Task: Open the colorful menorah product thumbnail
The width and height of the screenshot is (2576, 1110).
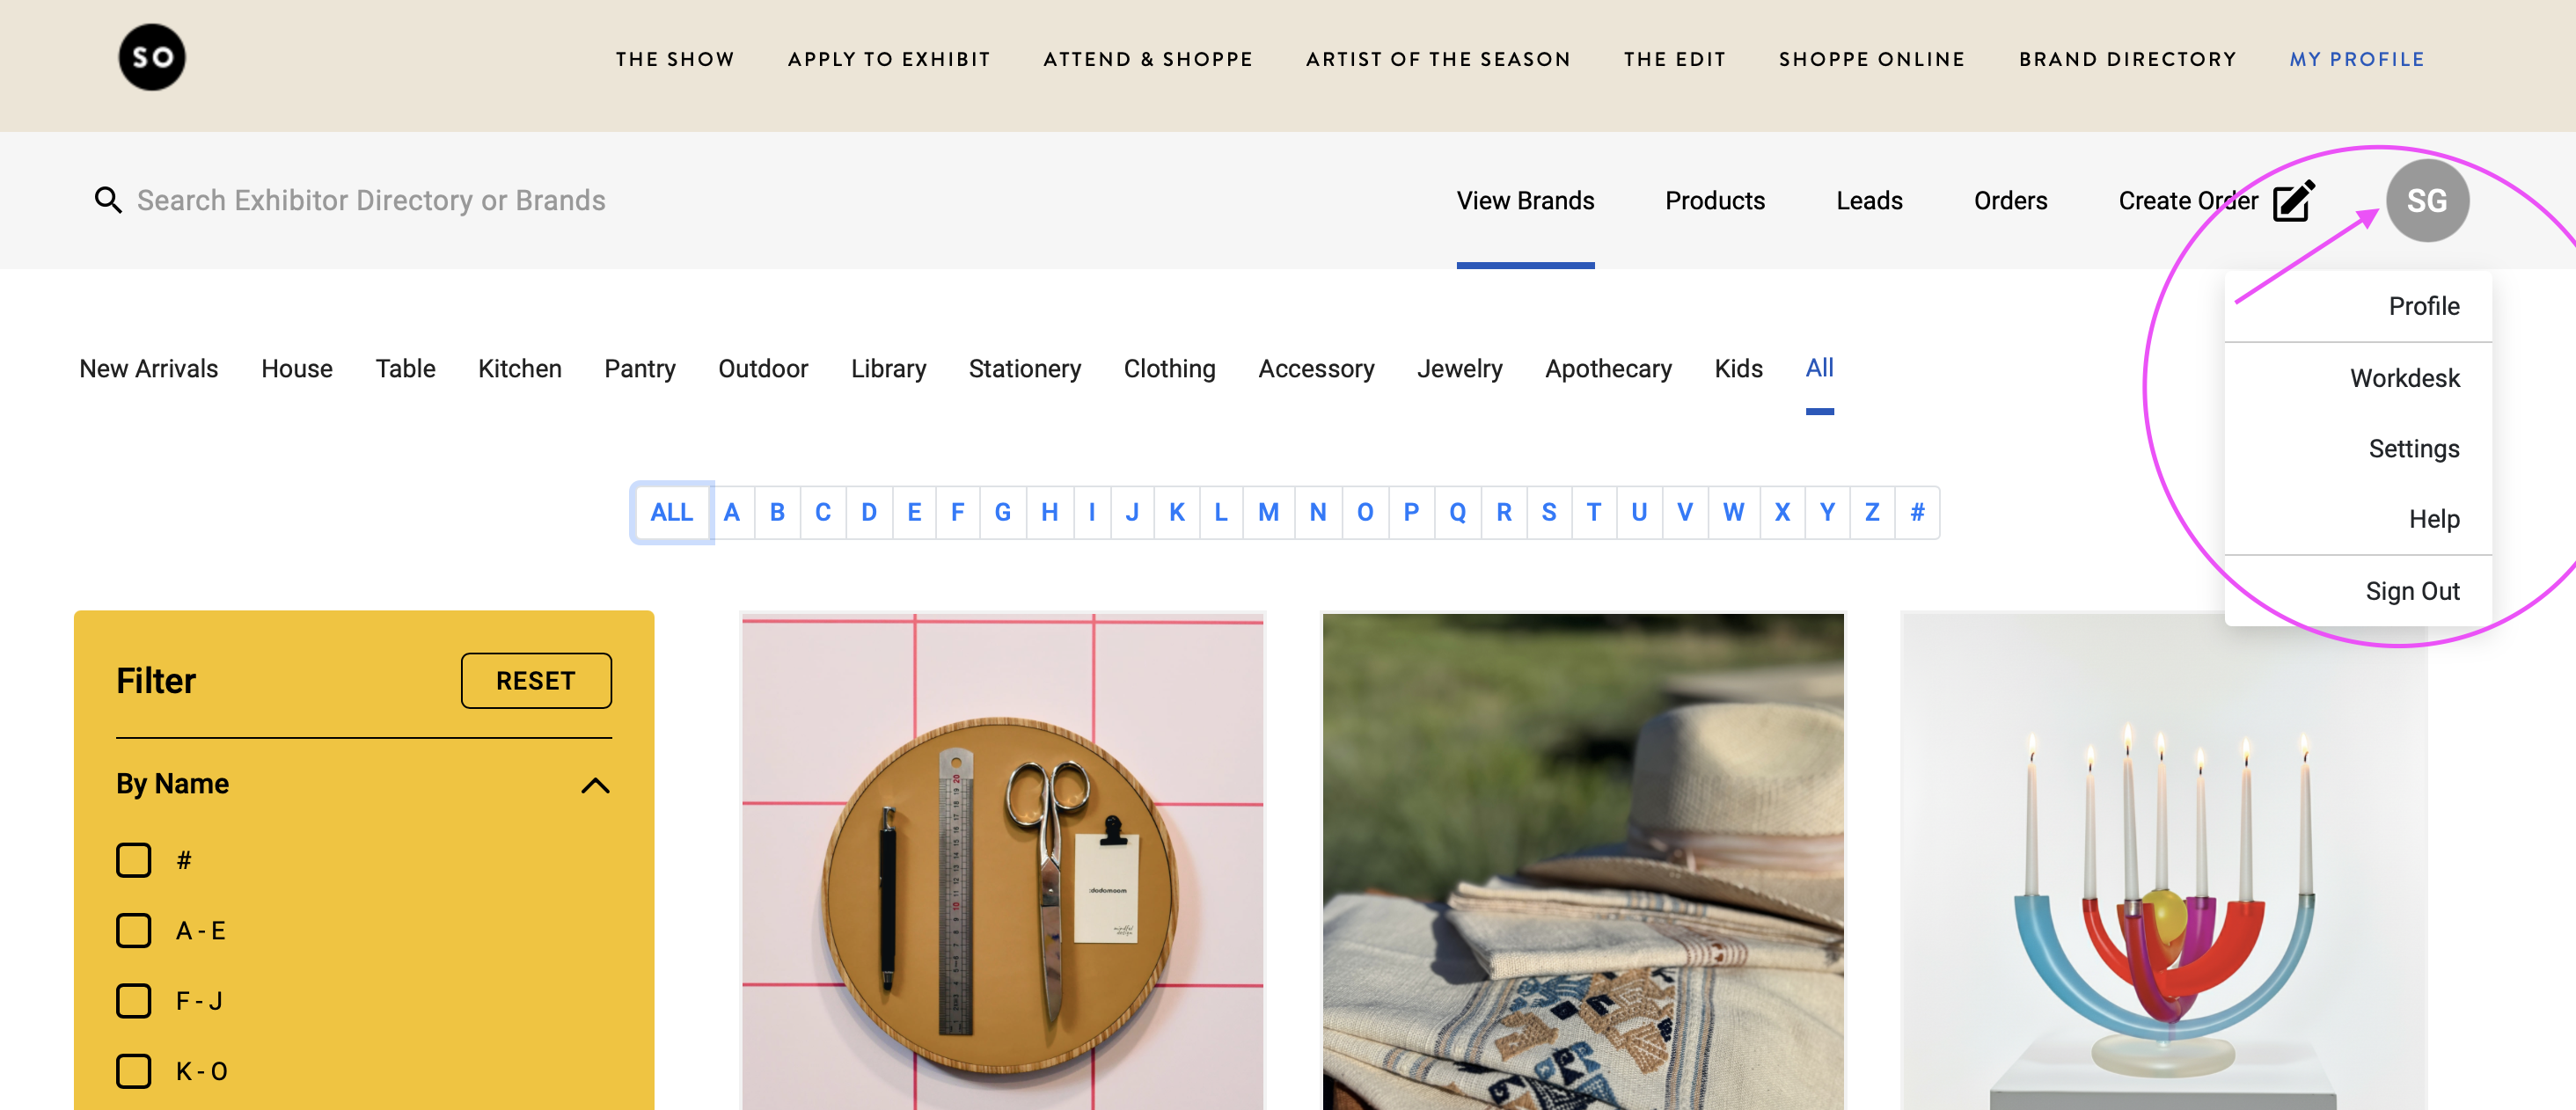Action: (x=2163, y=861)
